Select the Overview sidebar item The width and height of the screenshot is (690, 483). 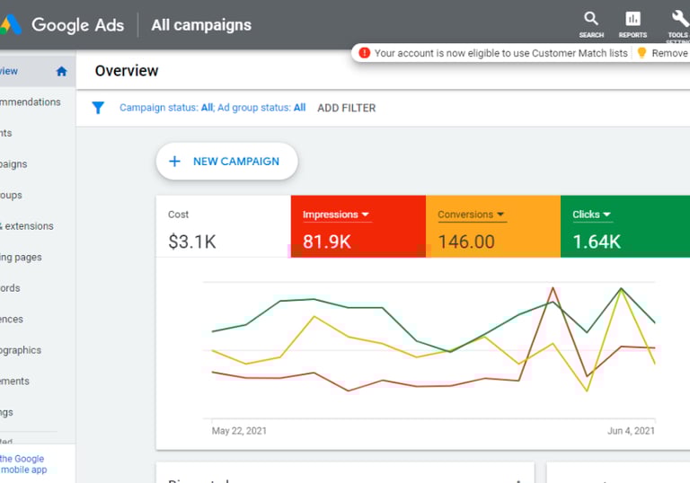tap(38, 71)
